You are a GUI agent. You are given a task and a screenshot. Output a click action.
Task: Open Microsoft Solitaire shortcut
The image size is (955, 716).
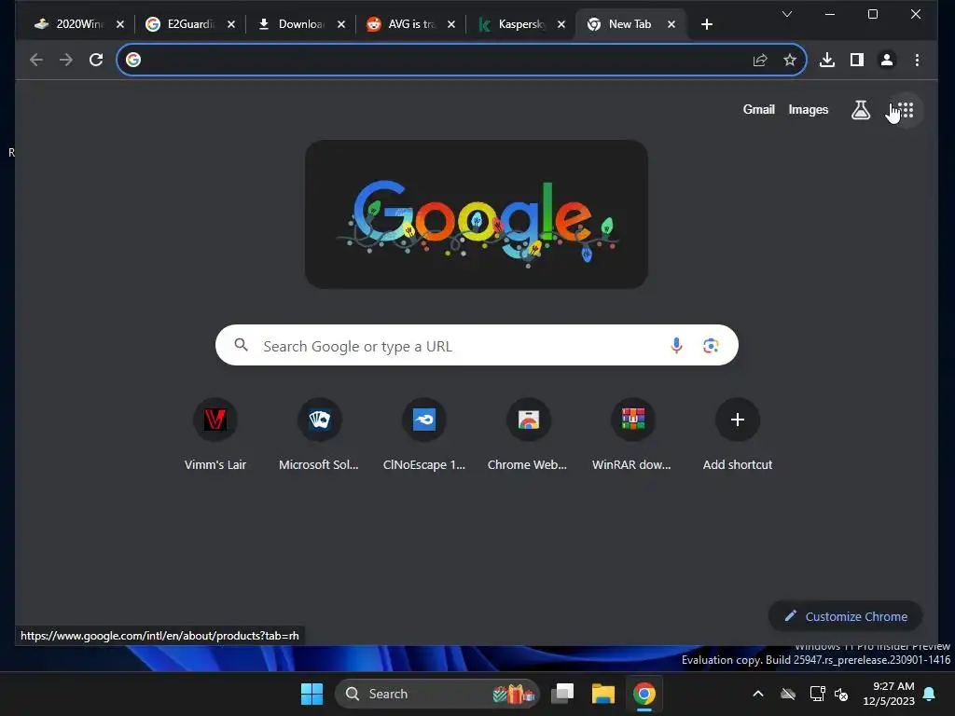click(319, 434)
